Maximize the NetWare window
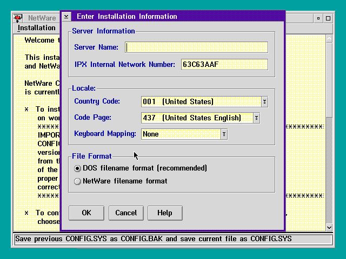346x259 pixels. [328, 18]
